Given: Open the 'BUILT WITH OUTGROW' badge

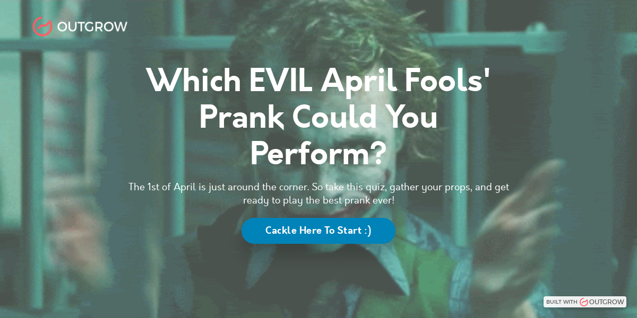Looking at the screenshot, I should tap(586, 302).
